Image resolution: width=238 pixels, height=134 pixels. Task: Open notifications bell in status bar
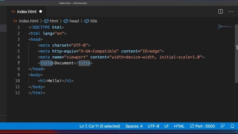pyautogui.click(x=232, y=126)
